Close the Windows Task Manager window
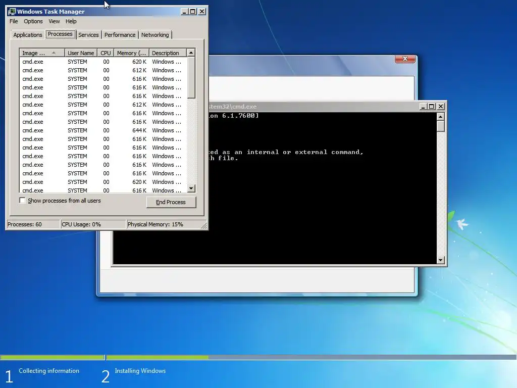The image size is (517, 388). [x=202, y=12]
